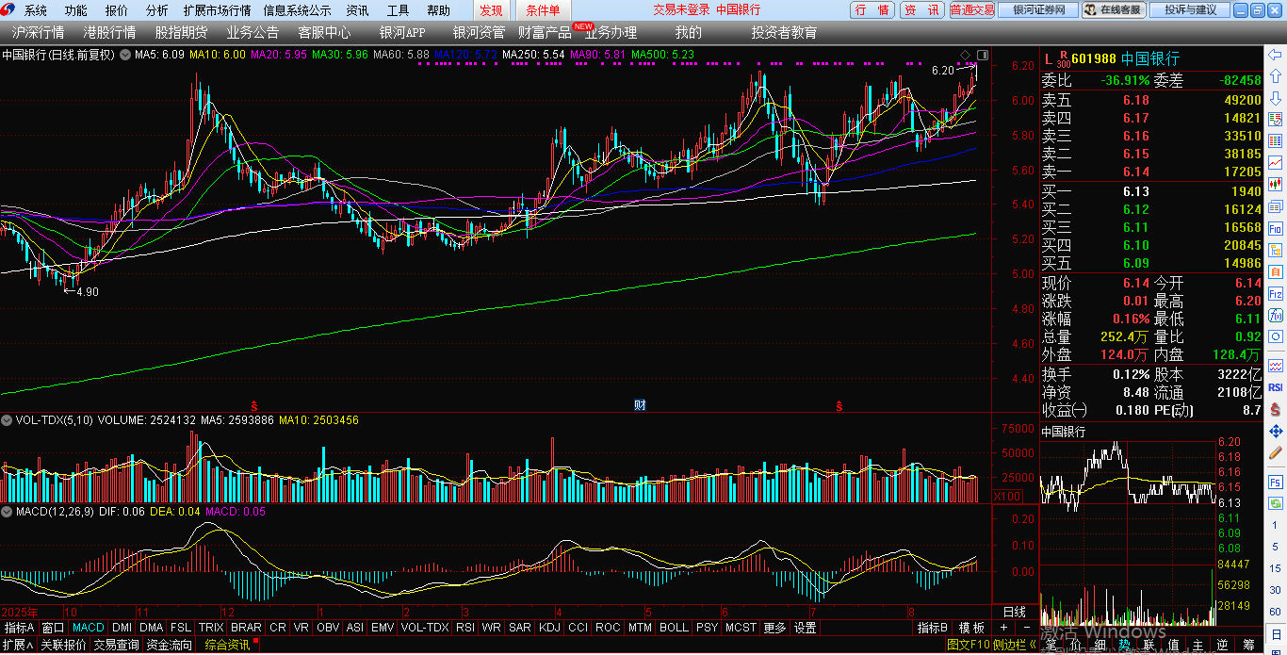Image resolution: width=1287 pixels, height=655 pixels.
Task: Click the RSI sidebar icon
Action: (x=1276, y=387)
